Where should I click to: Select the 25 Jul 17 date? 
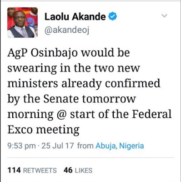click(58, 146)
